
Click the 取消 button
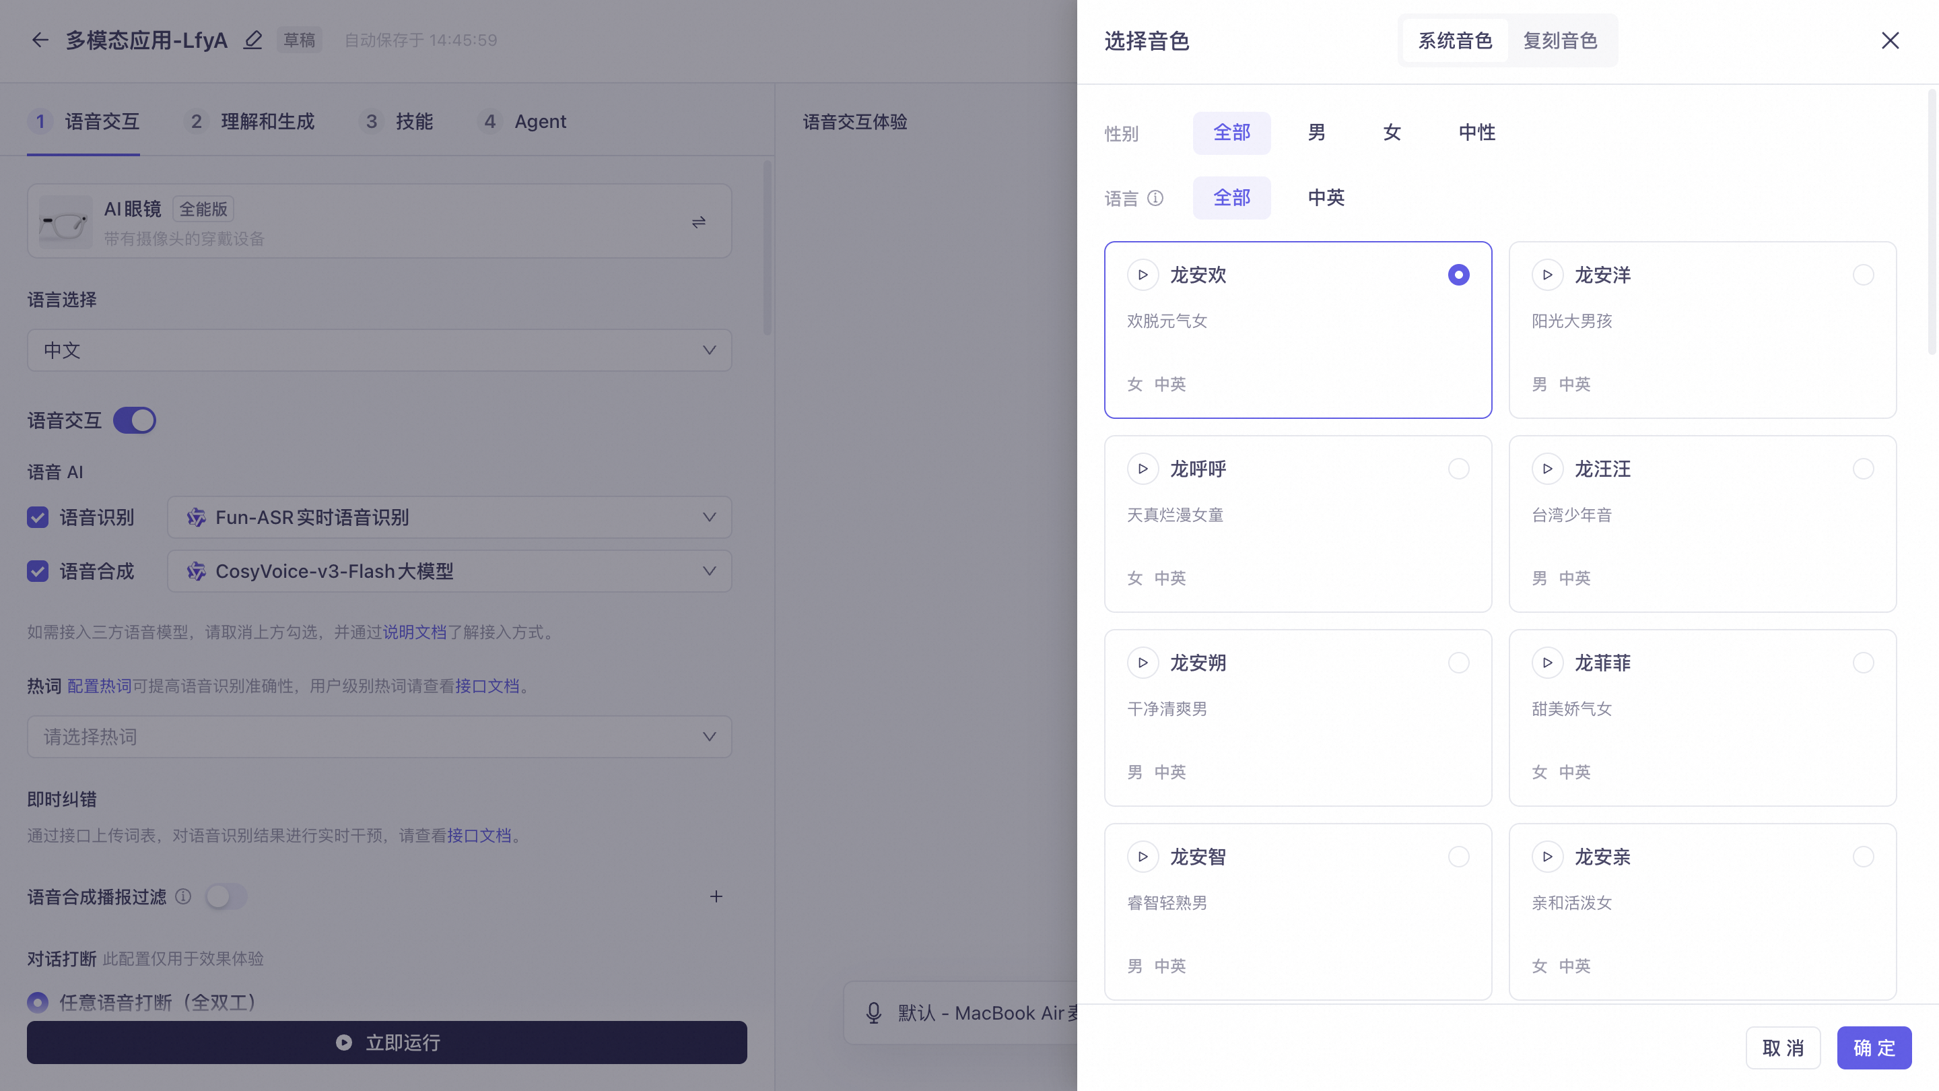tap(1783, 1048)
